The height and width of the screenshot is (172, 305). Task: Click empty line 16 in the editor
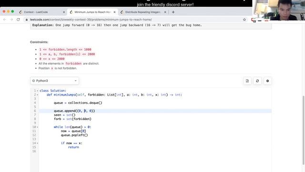pos(155,151)
